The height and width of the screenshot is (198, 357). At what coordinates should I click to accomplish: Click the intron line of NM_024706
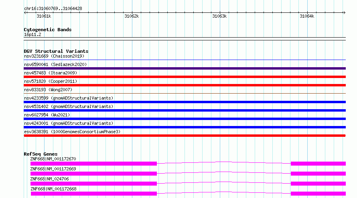click(224, 182)
